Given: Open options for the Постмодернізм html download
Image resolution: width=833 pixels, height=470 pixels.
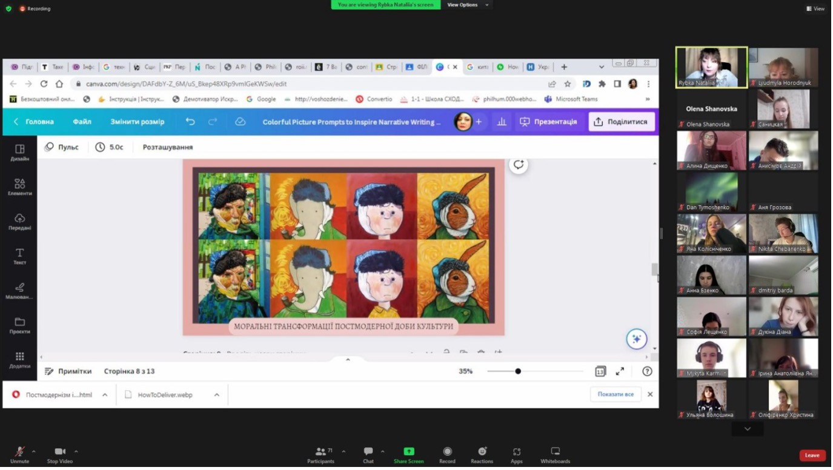Looking at the screenshot, I should tap(105, 395).
